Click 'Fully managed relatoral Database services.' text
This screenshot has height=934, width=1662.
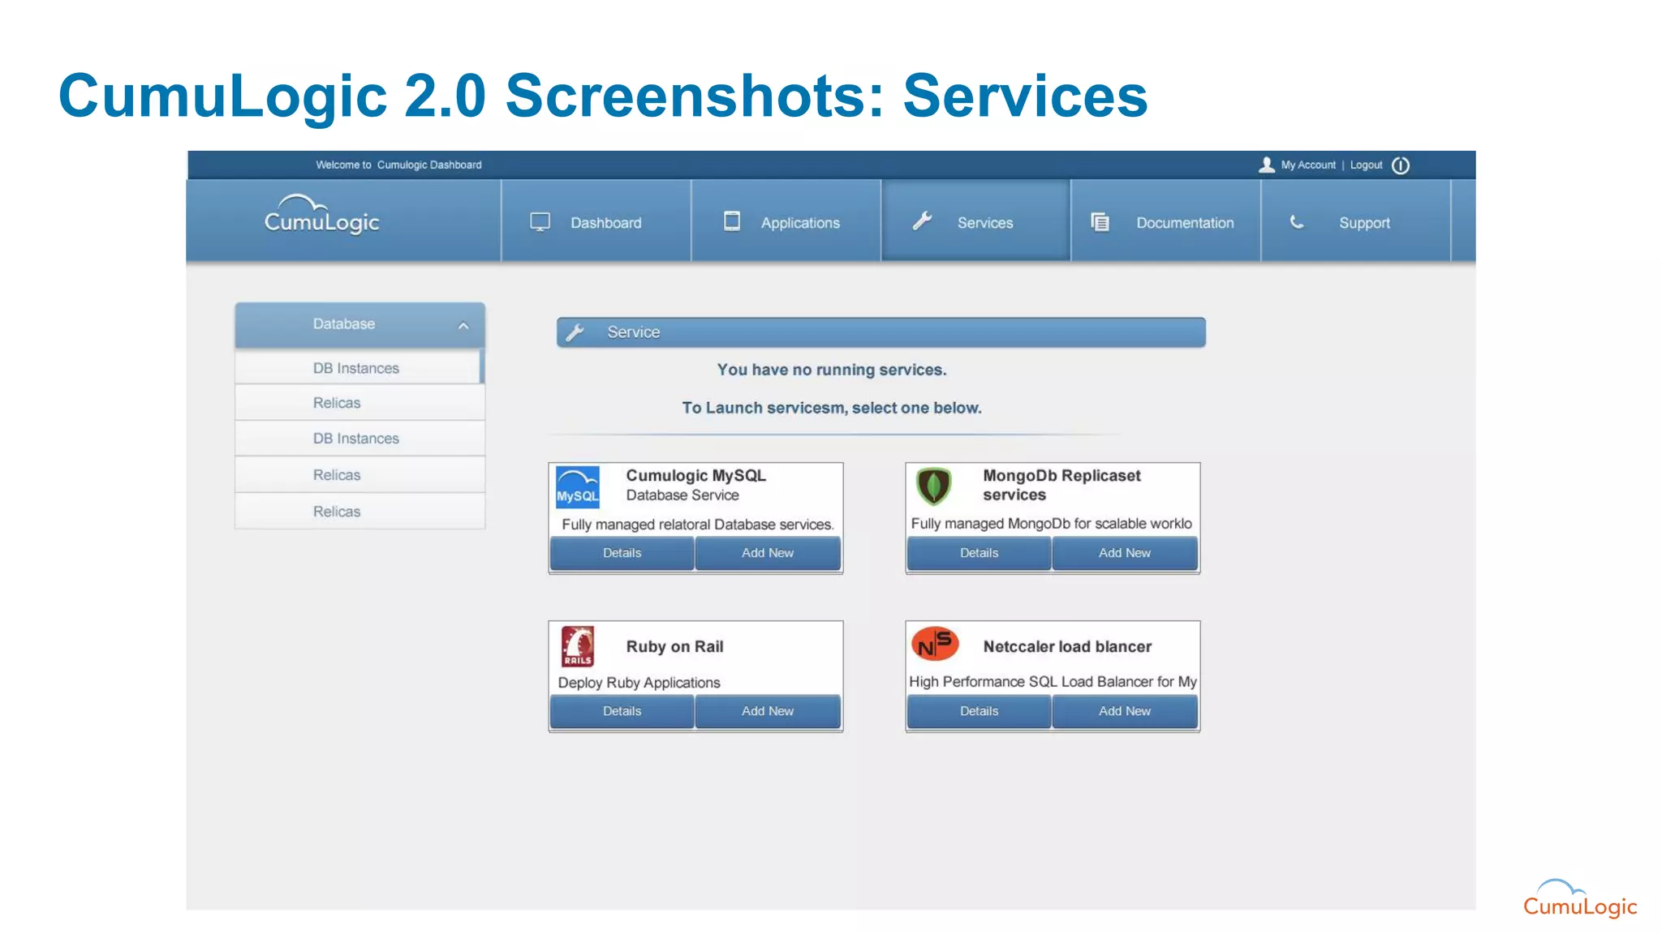tap(697, 525)
